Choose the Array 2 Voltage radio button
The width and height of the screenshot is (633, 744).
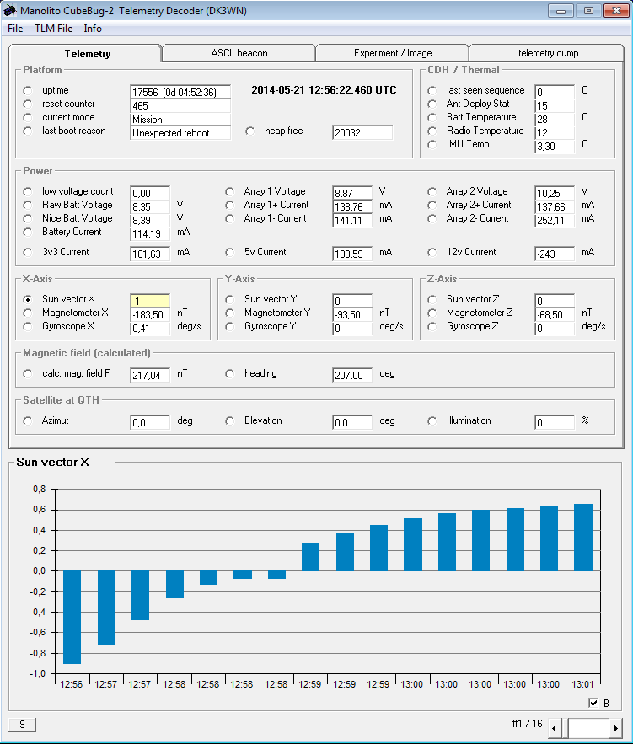click(432, 191)
